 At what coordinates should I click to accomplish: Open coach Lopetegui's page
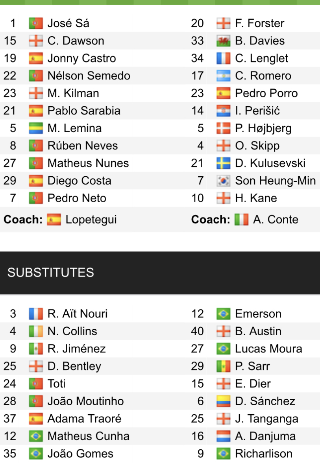(x=91, y=220)
